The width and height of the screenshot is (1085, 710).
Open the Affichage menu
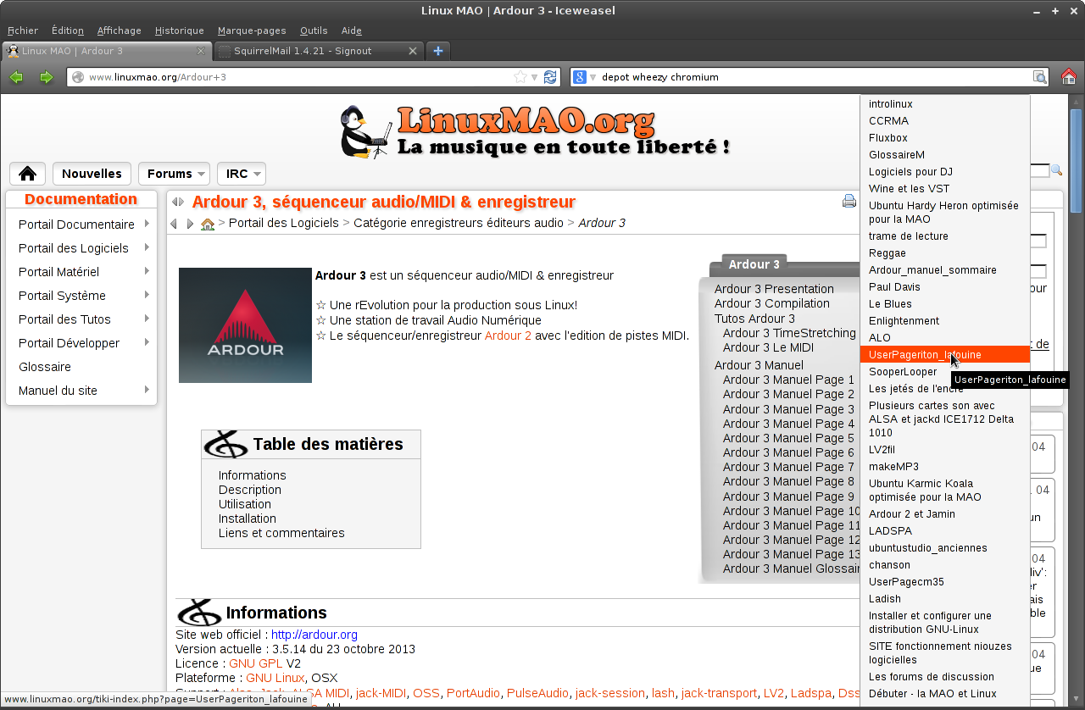pos(120,31)
